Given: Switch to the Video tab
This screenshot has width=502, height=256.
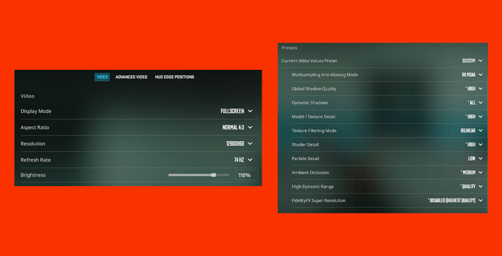Looking at the screenshot, I should click(102, 77).
